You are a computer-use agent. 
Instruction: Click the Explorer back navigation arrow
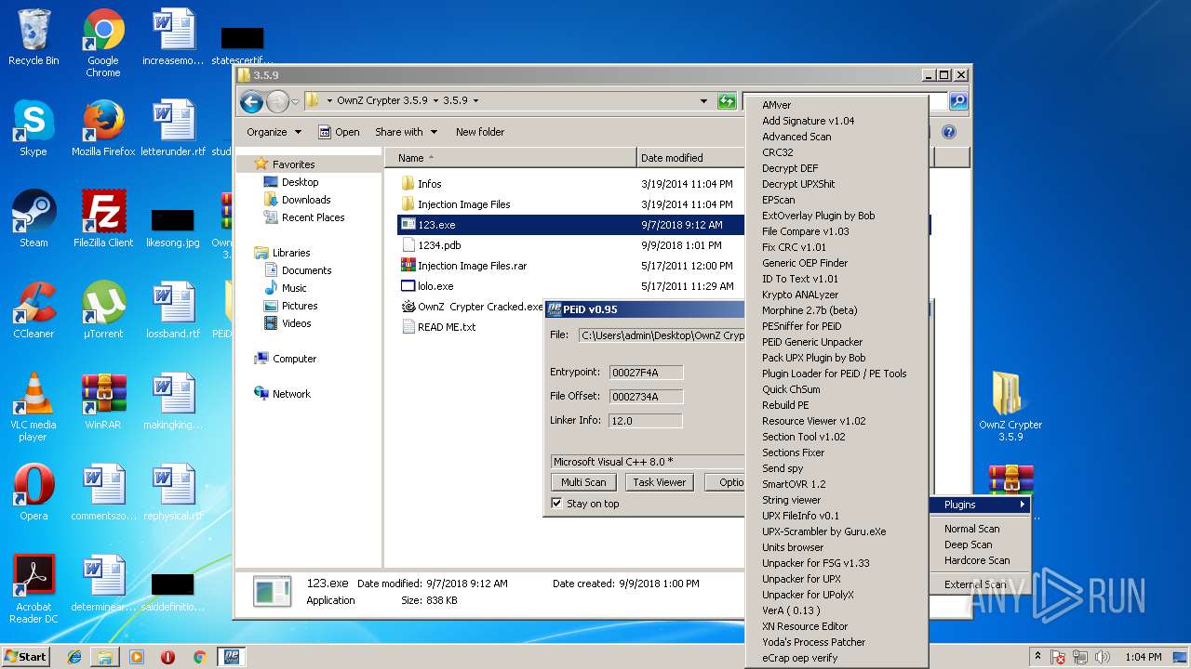251,101
